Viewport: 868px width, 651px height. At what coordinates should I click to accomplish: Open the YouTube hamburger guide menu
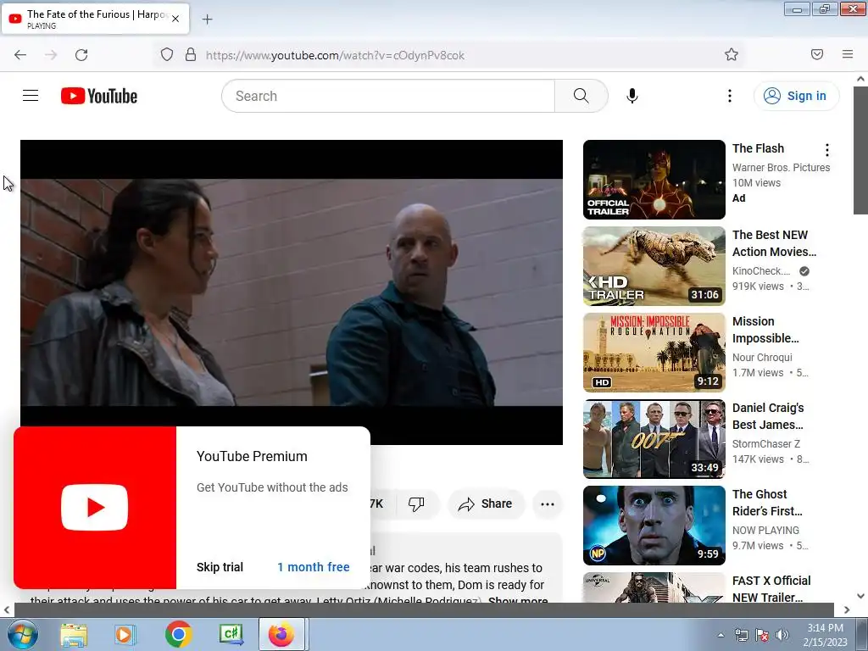pos(31,96)
